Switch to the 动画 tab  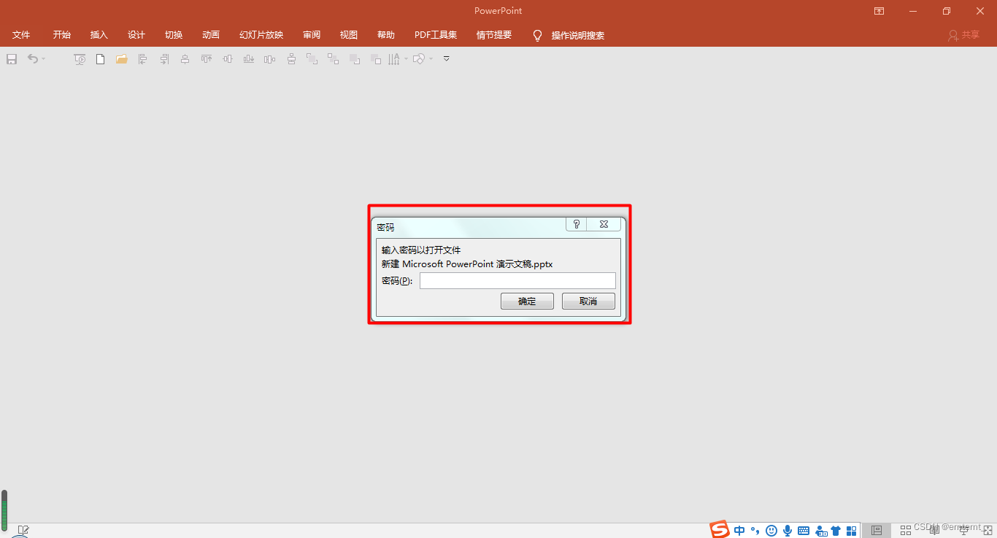(211, 35)
